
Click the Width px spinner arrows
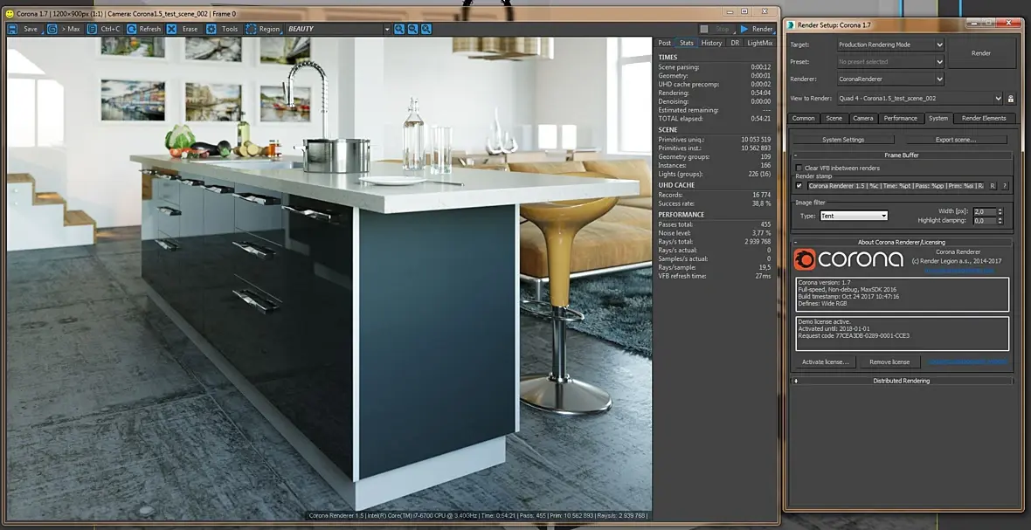pos(1000,211)
